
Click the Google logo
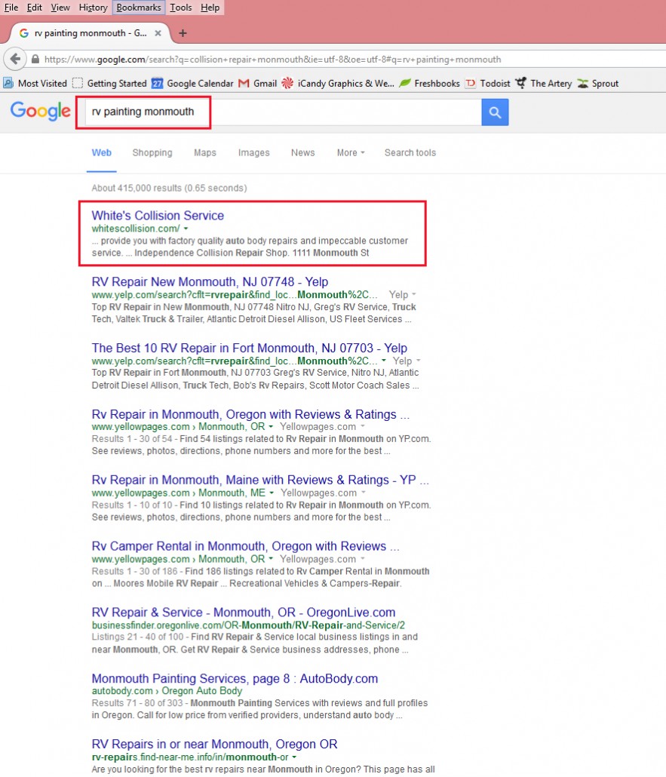tap(41, 111)
